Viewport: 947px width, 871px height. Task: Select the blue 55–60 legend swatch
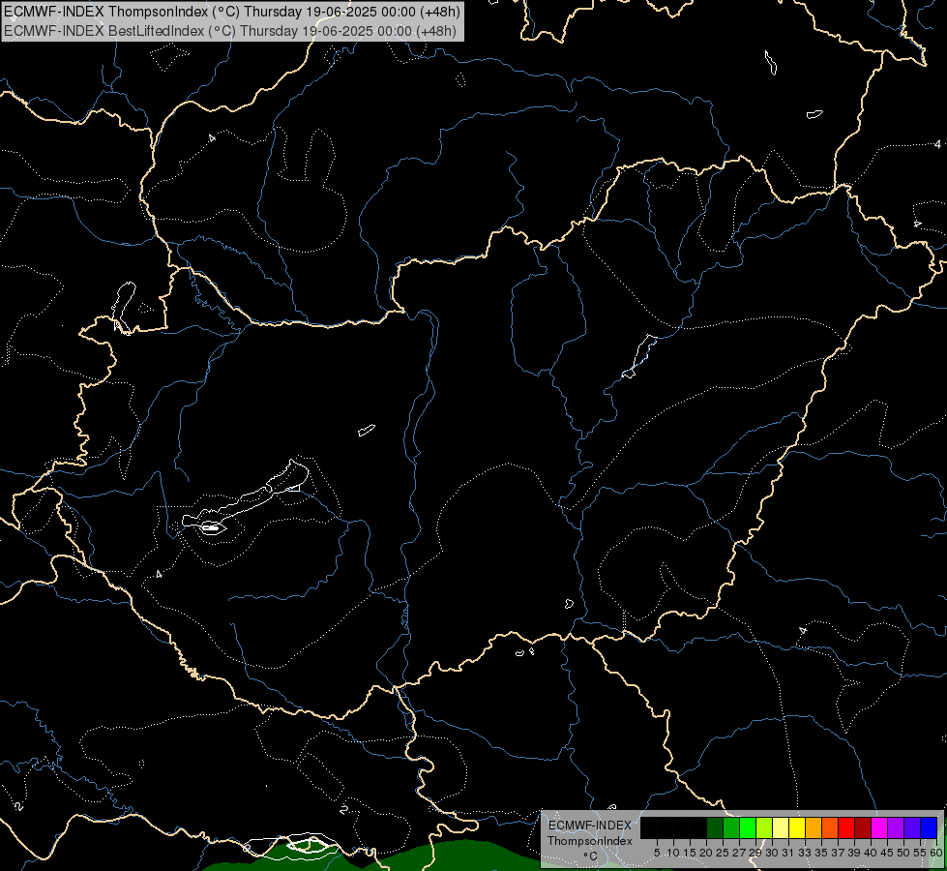(929, 827)
